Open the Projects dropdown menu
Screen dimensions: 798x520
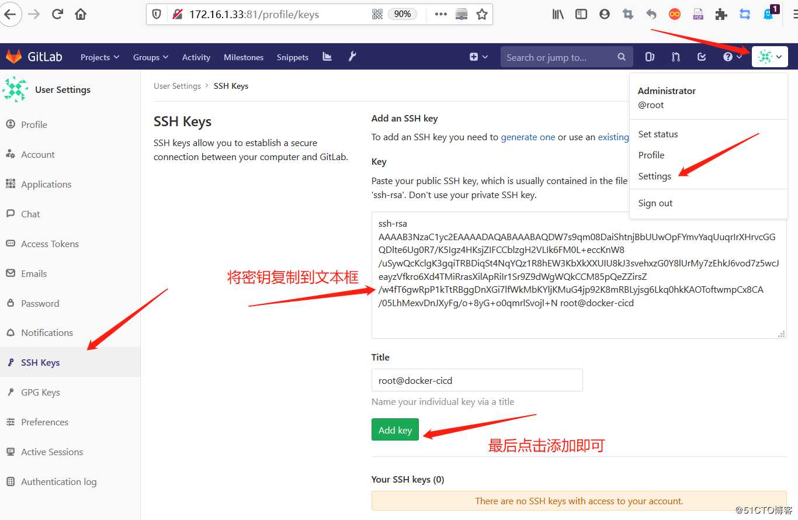click(100, 57)
